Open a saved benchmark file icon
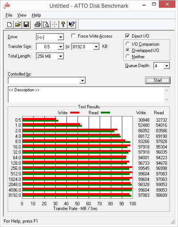This screenshot has height=227, width=178. (18, 24)
